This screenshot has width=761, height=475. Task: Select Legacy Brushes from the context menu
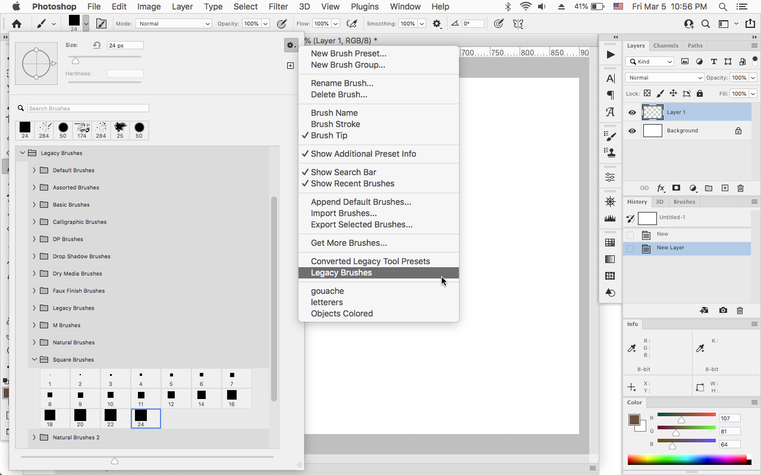pos(341,273)
